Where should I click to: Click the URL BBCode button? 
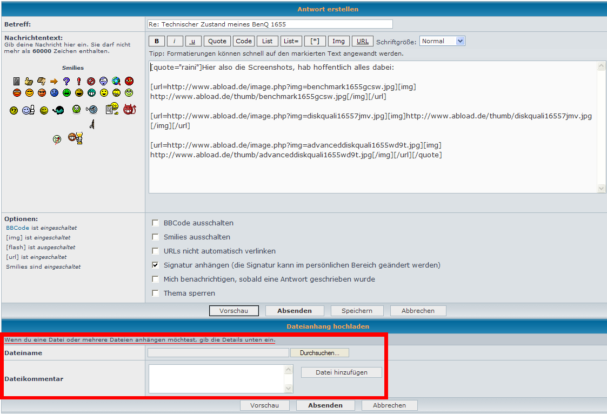(363, 41)
